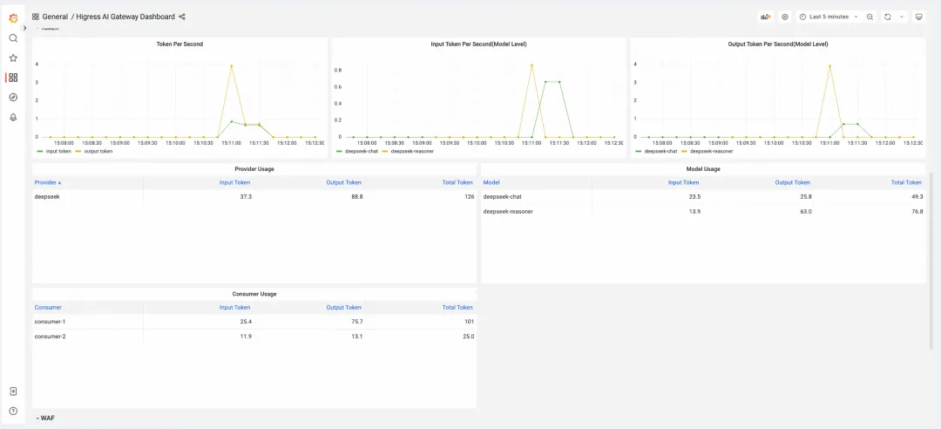
Task: Click the Add panel icon
Action: (x=765, y=17)
